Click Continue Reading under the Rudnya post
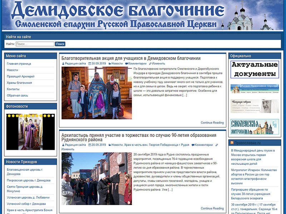 [212, 208]
